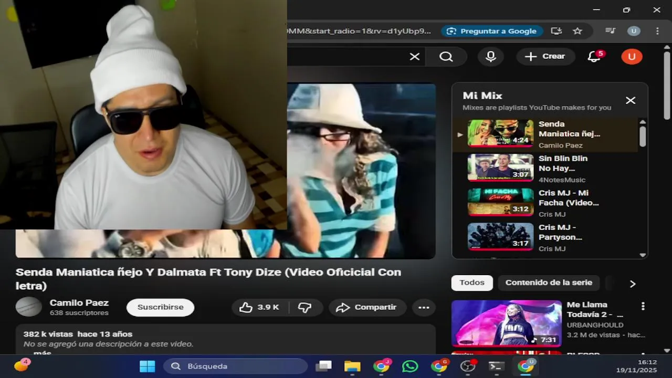The height and width of the screenshot is (378, 672).
Task: Click the YouTube search magnifier button
Action: pyautogui.click(x=446, y=57)
